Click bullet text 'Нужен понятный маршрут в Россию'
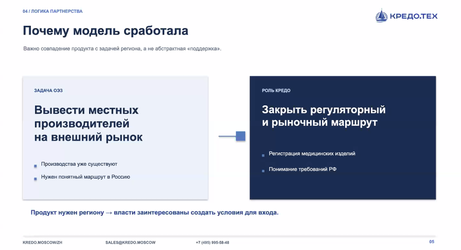Image resolution: width=461 pixels, height=250 pixels. point(85,177)
